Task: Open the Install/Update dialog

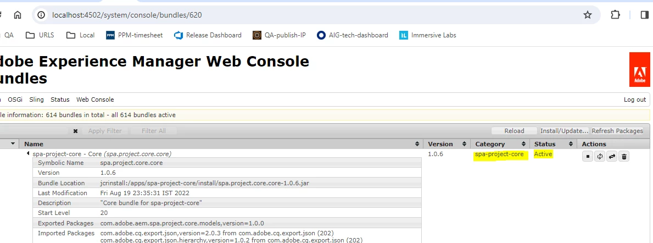Action: click(x=564, y=131)
